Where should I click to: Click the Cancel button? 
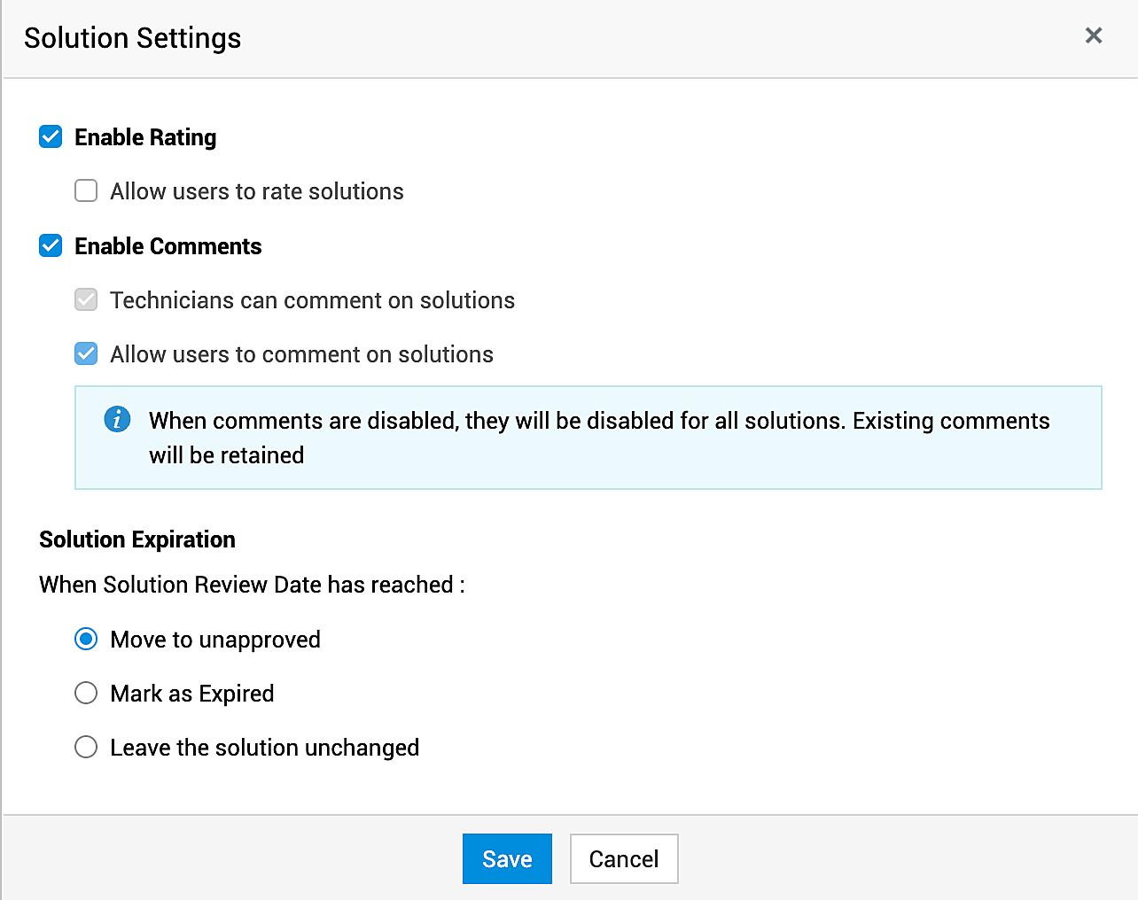click(x=624, y=858)
